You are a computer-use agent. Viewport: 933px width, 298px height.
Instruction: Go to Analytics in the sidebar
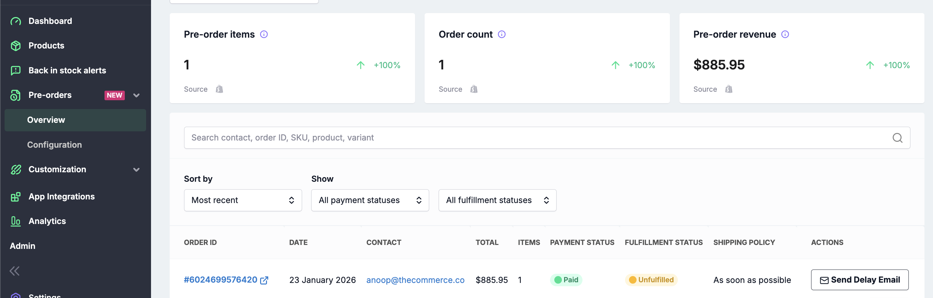click(x=47, y=221)
